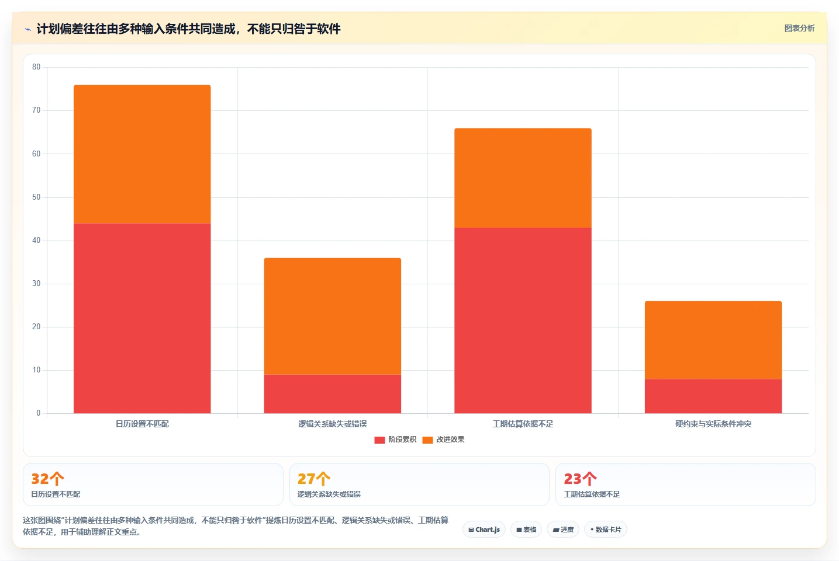Image resolution: width=839 pixels, height=561 pixels.
Task: Toggle the 阶段累积 legend item
Action: 395,440
